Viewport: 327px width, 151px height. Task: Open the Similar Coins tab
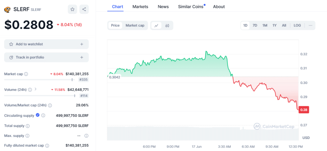click(x=191, y=7)
